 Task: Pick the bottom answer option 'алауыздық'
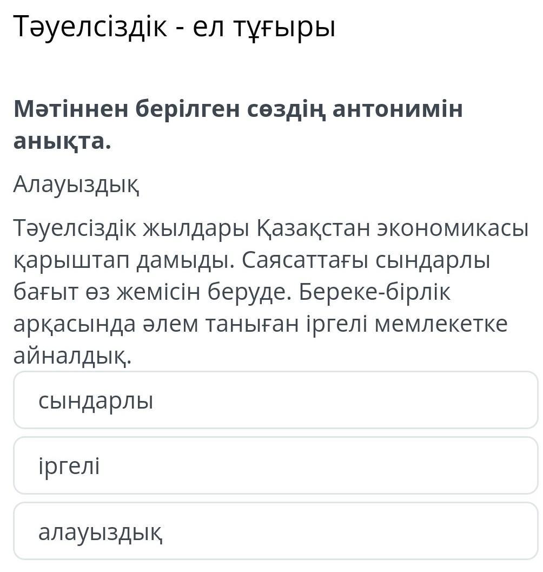tap(275, 531)
